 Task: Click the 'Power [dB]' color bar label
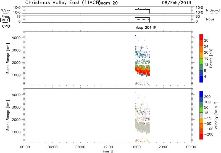(211, 58)
